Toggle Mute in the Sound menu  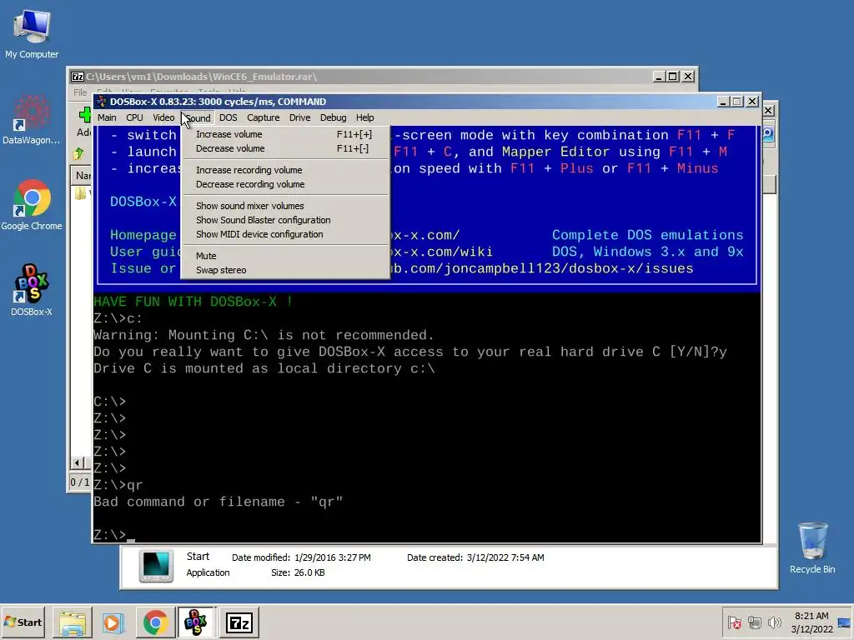pyautogui.click(x=285, y=256)
